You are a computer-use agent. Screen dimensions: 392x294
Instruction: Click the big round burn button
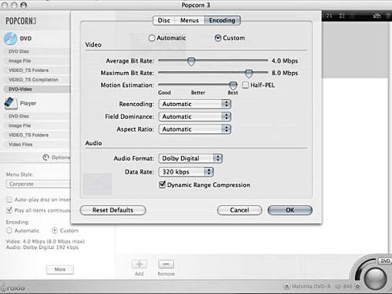(375, 278)
